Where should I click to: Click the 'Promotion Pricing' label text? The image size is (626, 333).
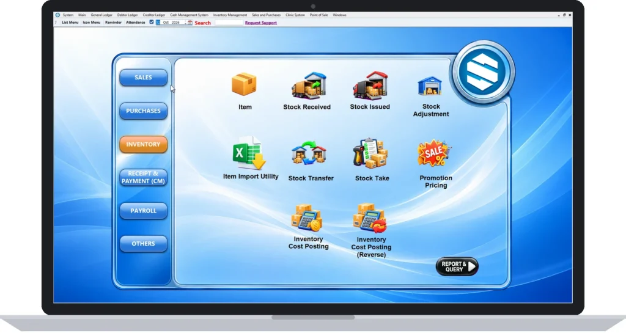(x=436, y=181)
